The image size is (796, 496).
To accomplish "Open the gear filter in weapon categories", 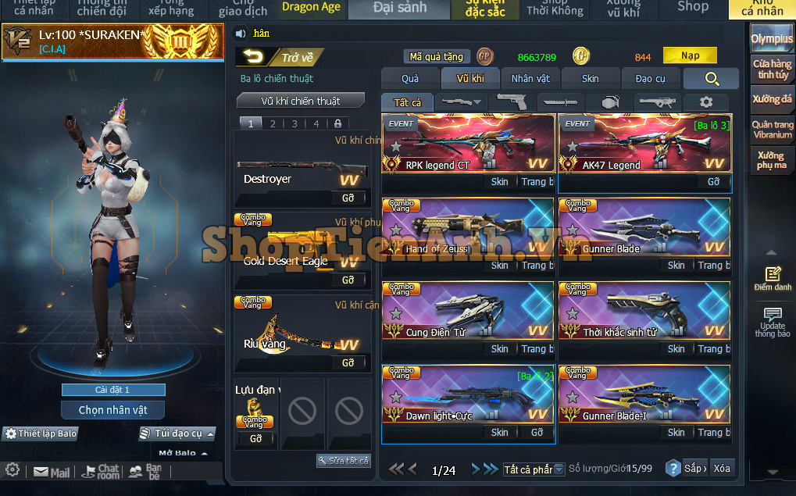I will 705,102.
